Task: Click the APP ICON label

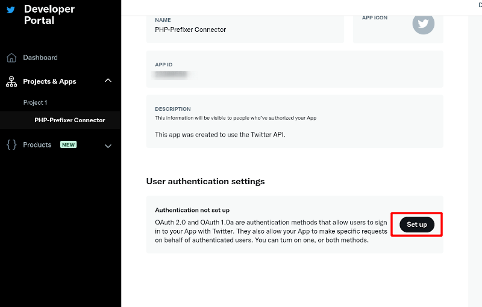Action: (x=375, y=18)
